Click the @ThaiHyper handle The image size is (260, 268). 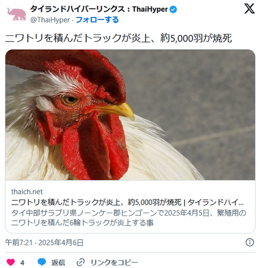coord(50,20)
